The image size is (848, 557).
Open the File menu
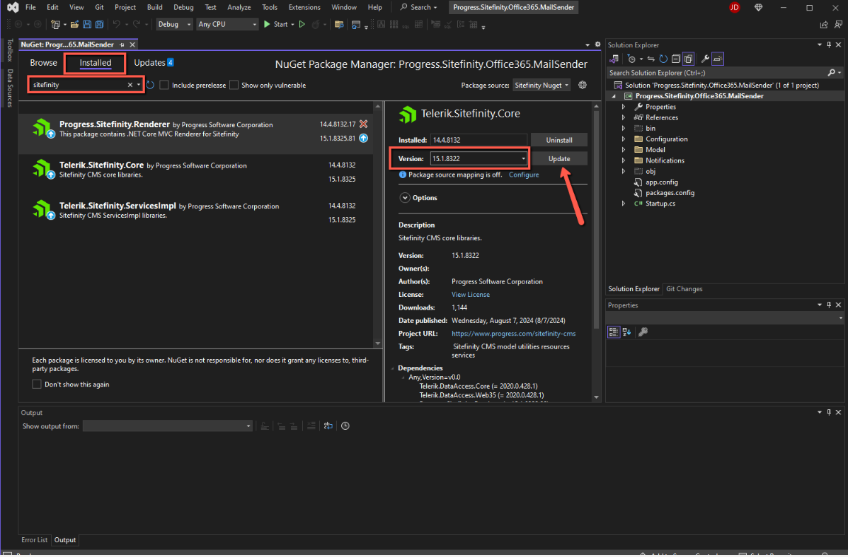point(31,8)
